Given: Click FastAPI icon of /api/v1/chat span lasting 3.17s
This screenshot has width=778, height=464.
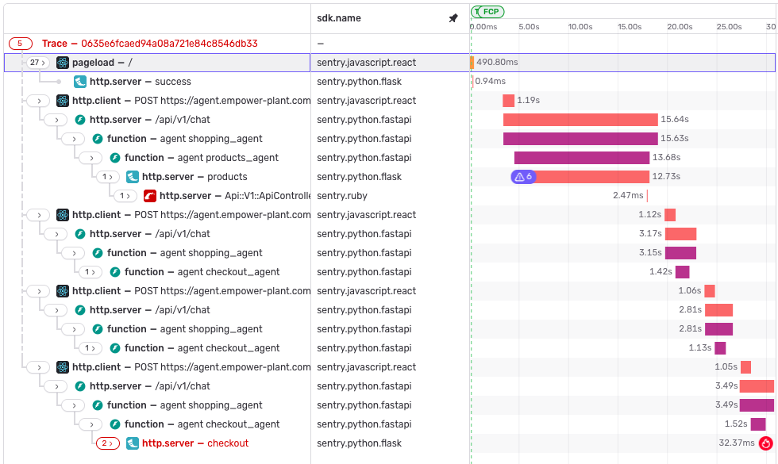Looking at the screenshot, I should click(x=80, y=234).
